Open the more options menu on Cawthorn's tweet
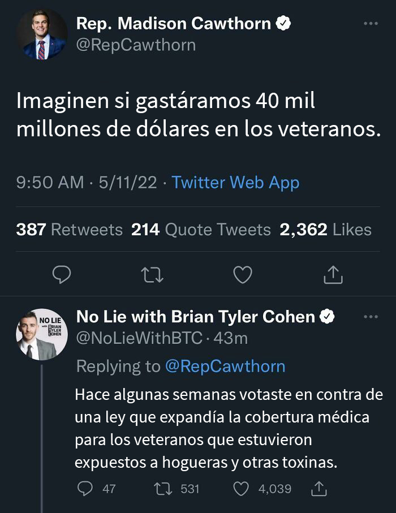Viewport: 396px width, 513px height. 372,23
